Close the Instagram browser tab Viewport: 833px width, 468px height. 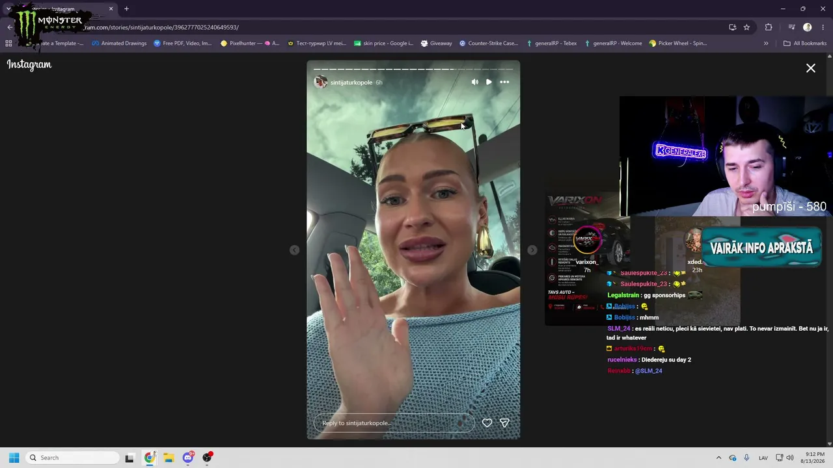[x=111, y=9]
